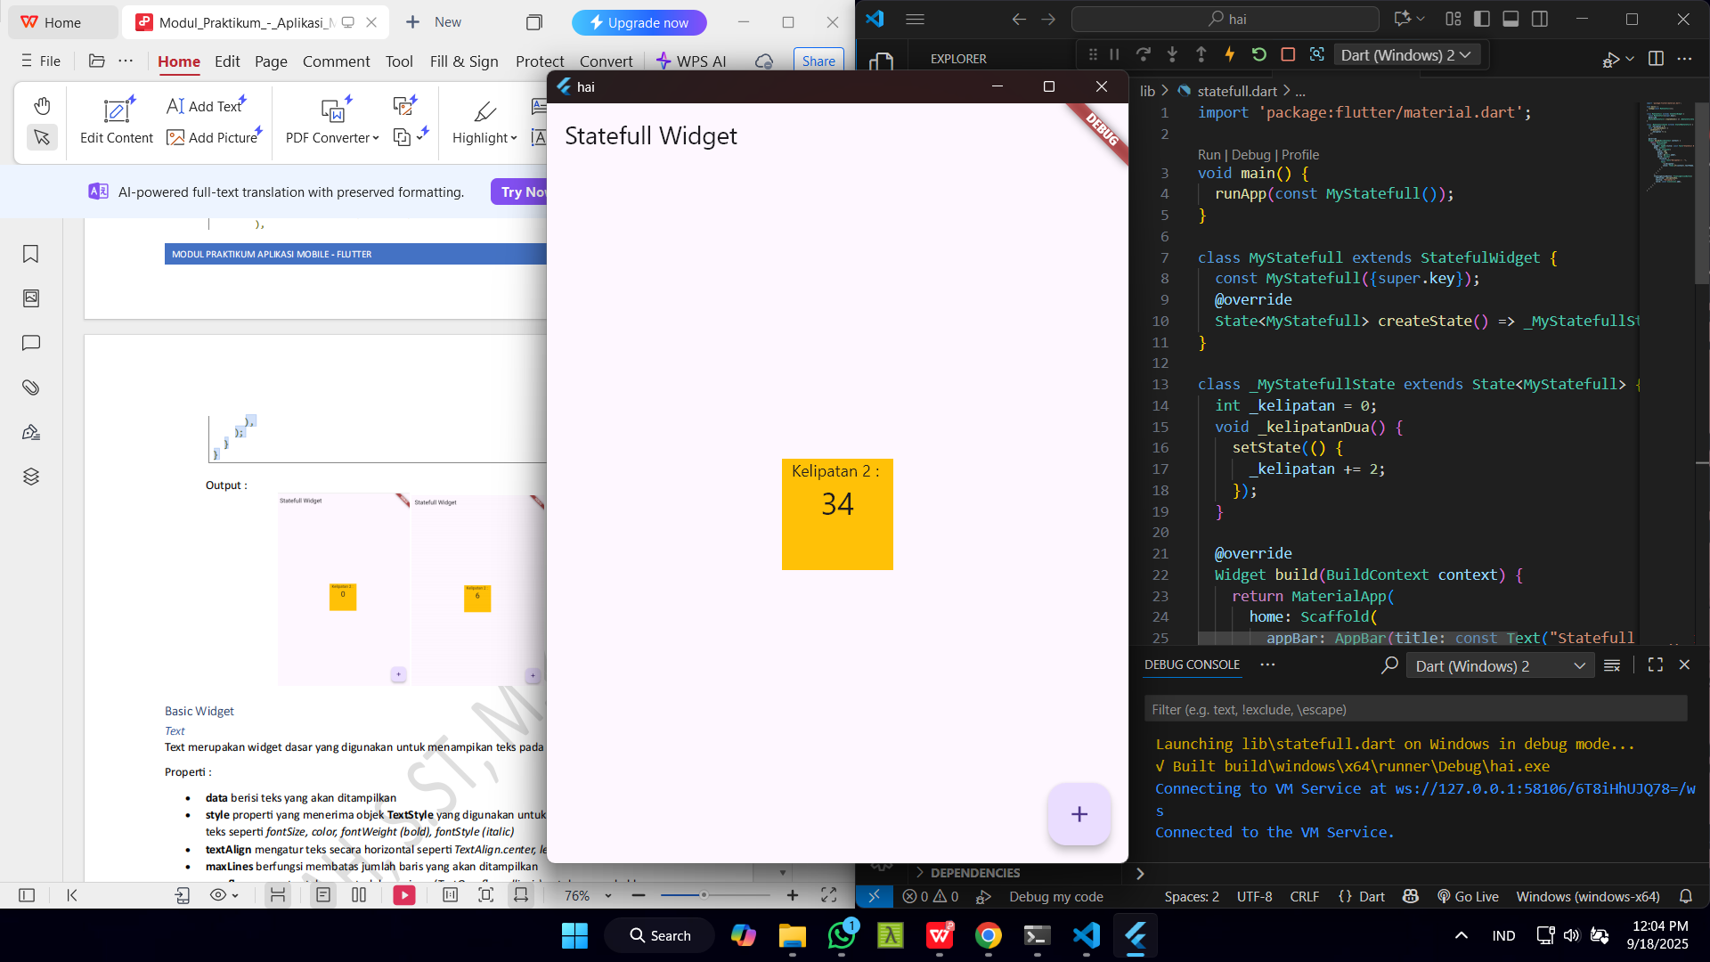Image resolution: width=1710 pixels, height=962 pixels.
Task: Split the VS Code editor right
Action: coord(1656,59)
